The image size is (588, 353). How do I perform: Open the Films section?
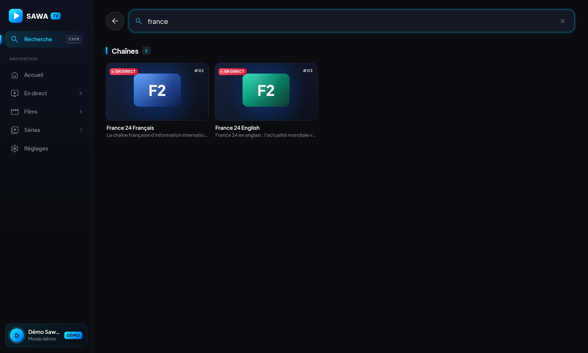pyautogui.click(x=46, y=112)
